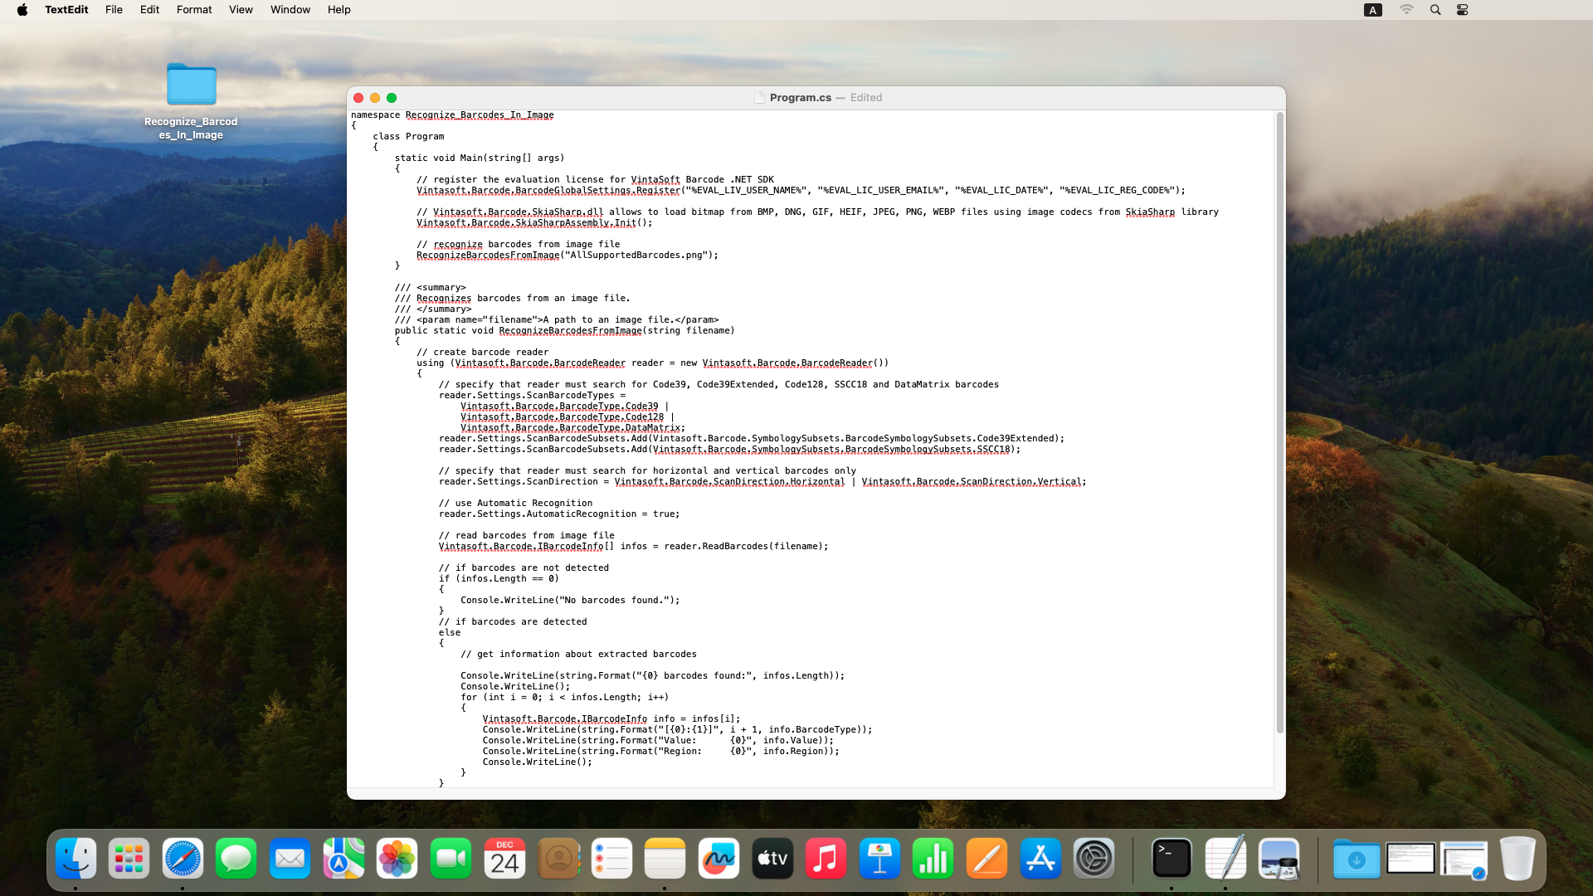Open Spotlight search in menu bar

(x=1435, y=10)
